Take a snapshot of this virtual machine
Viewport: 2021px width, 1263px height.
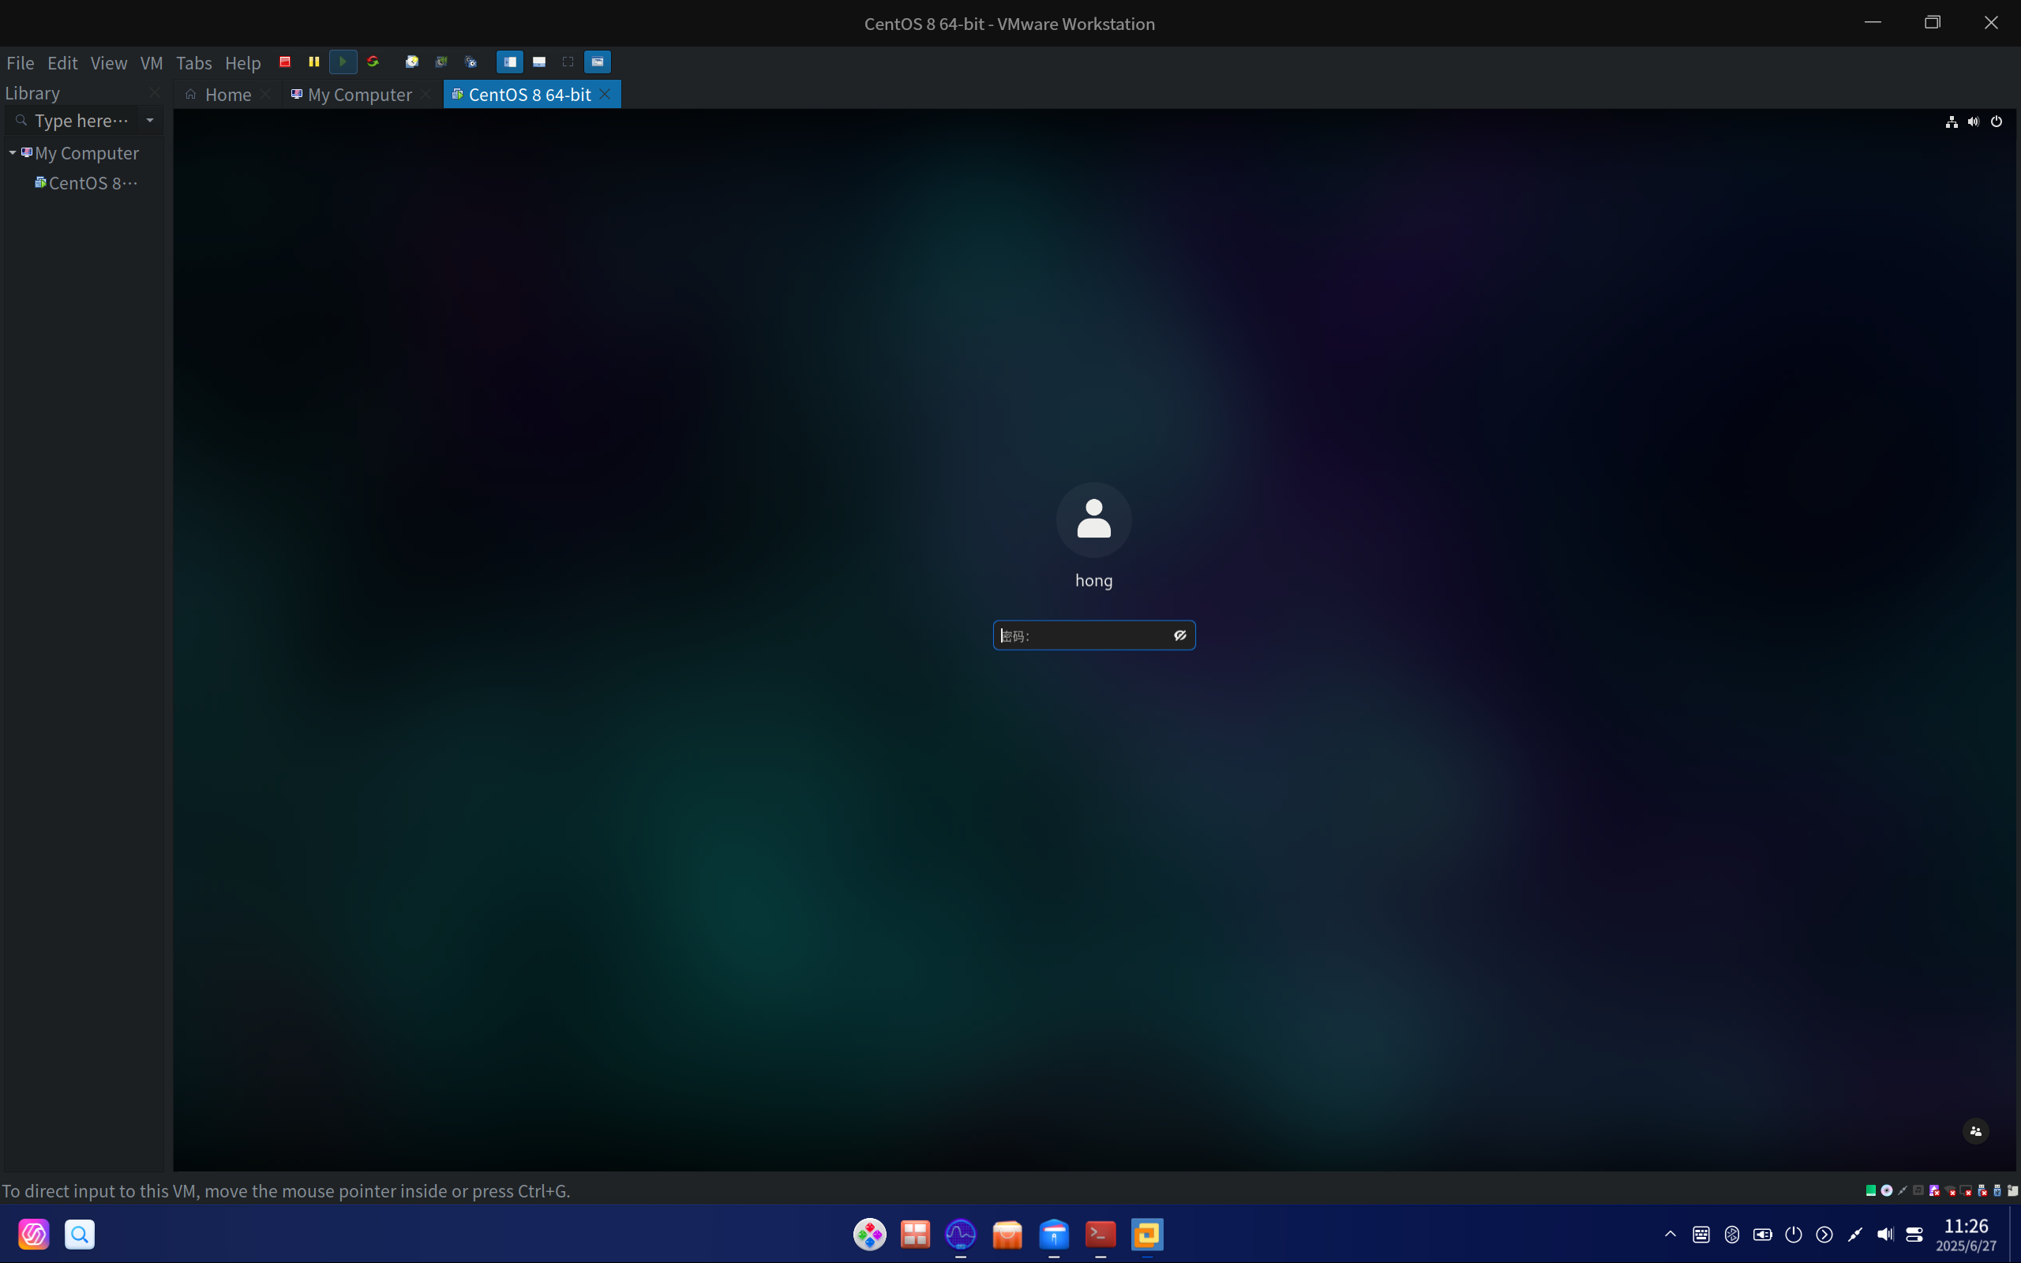point(412,62)
